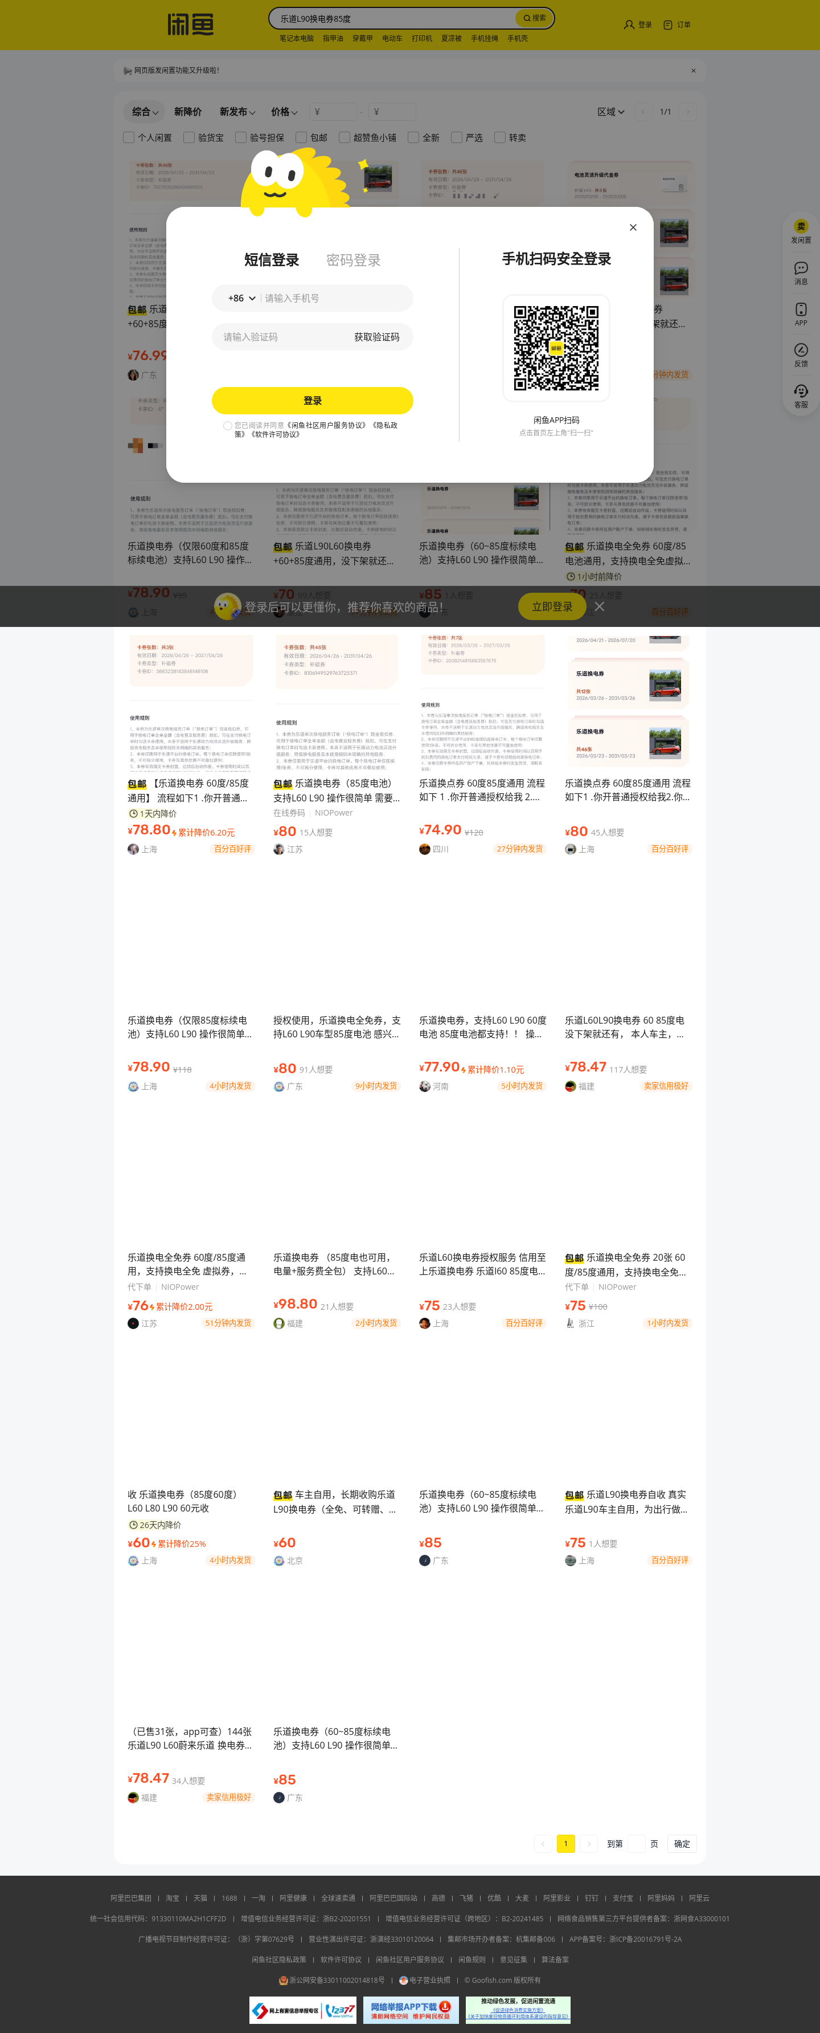Open 阿里巴巴集团 footer link
The height and width of the screenshot is (2033, 820).
click(x=130, y=1898)
